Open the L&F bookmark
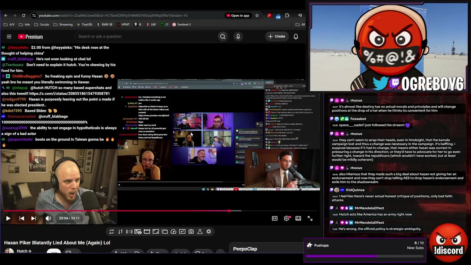Image resolution: width=471 pixels, height=265 pixels. pos(151,25)
